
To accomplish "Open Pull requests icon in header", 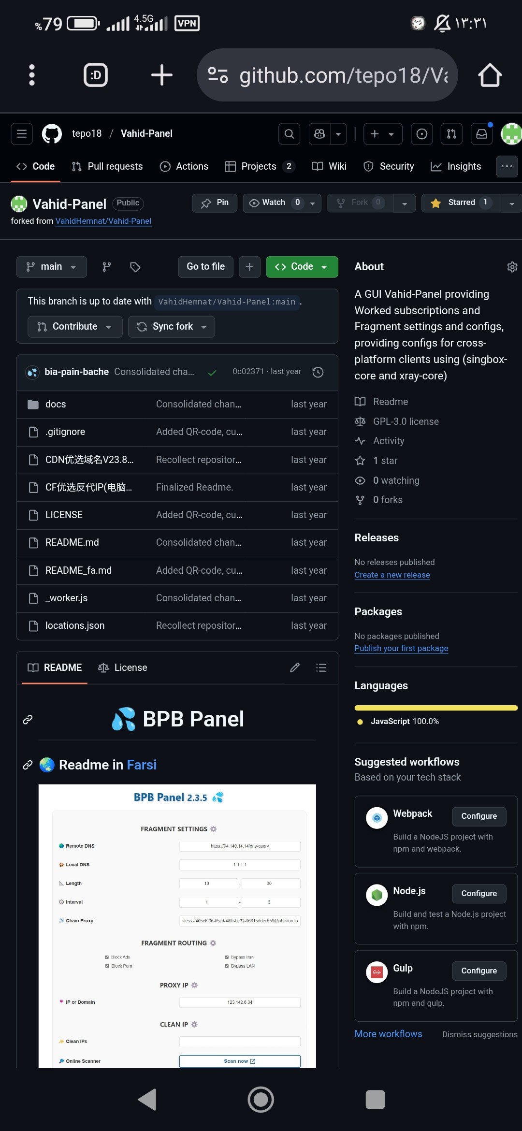I will click(451, 134).
